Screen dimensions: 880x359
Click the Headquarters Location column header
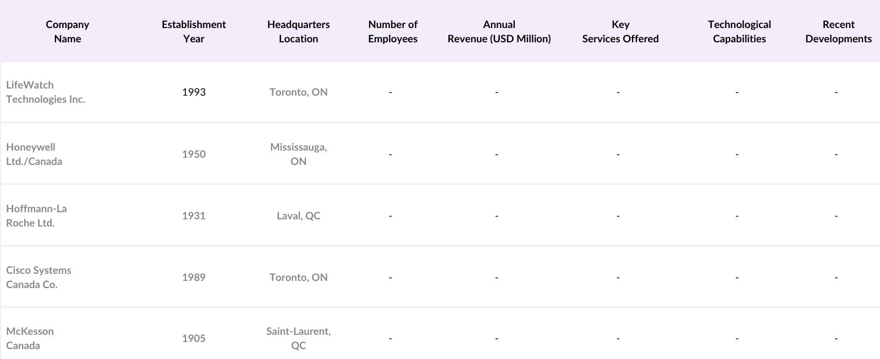pyautogui.click(x=298, y=31)
